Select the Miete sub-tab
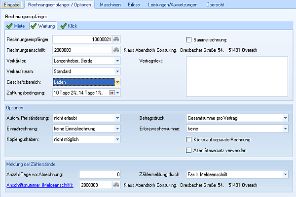 point(16,26)
